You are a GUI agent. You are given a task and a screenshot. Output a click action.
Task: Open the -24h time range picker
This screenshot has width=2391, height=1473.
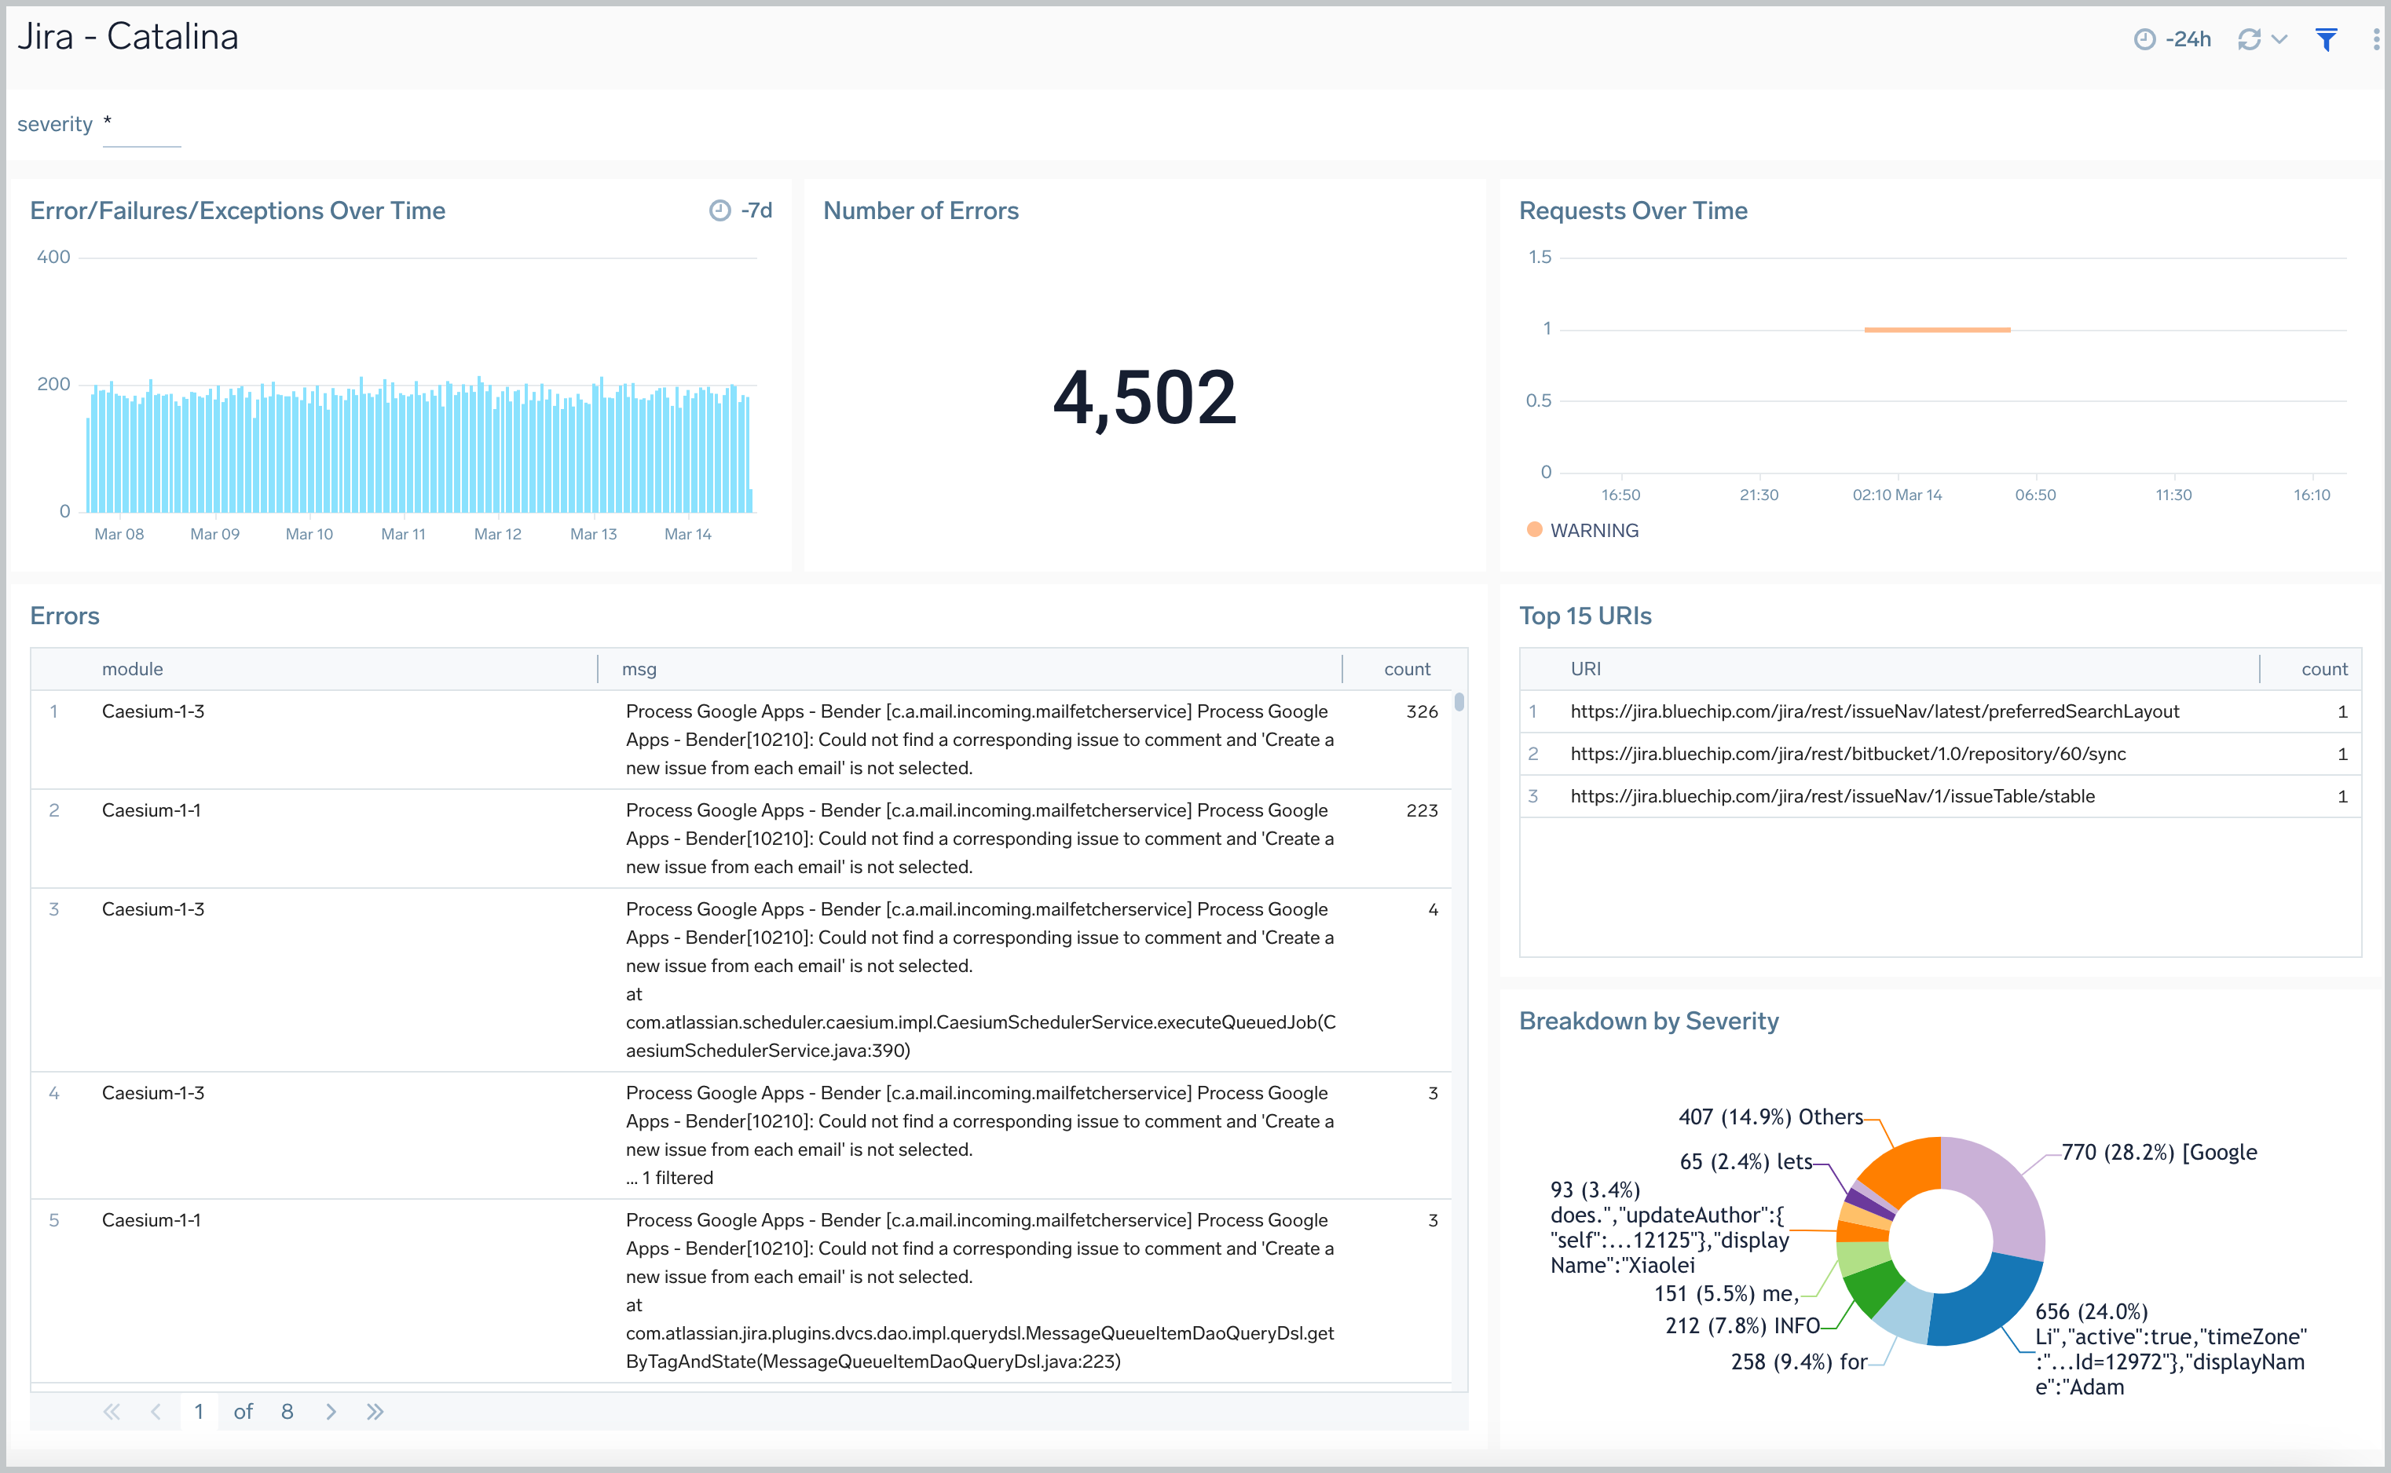pos(2172,39)
